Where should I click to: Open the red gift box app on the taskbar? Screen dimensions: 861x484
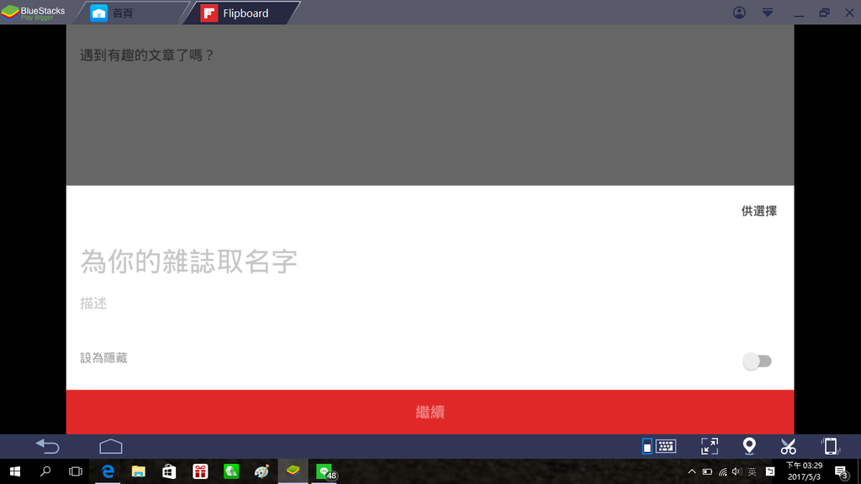tap(200, 471)
